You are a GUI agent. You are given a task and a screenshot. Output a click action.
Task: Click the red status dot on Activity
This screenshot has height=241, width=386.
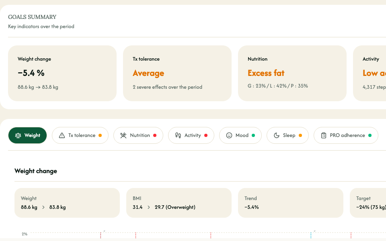206,135
